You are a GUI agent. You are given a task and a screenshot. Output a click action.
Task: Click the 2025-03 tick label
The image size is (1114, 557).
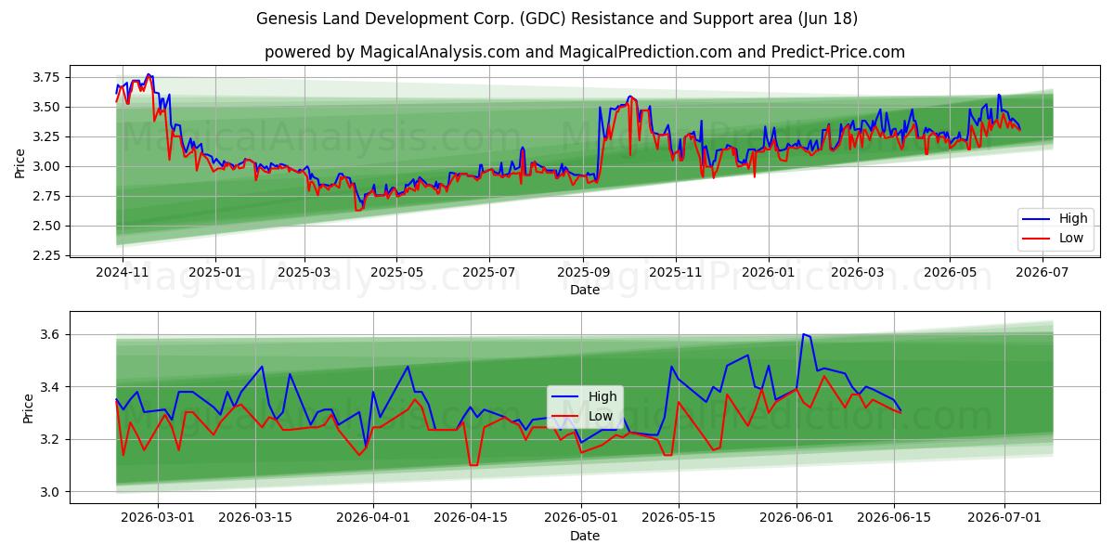[x=305, y=272]
